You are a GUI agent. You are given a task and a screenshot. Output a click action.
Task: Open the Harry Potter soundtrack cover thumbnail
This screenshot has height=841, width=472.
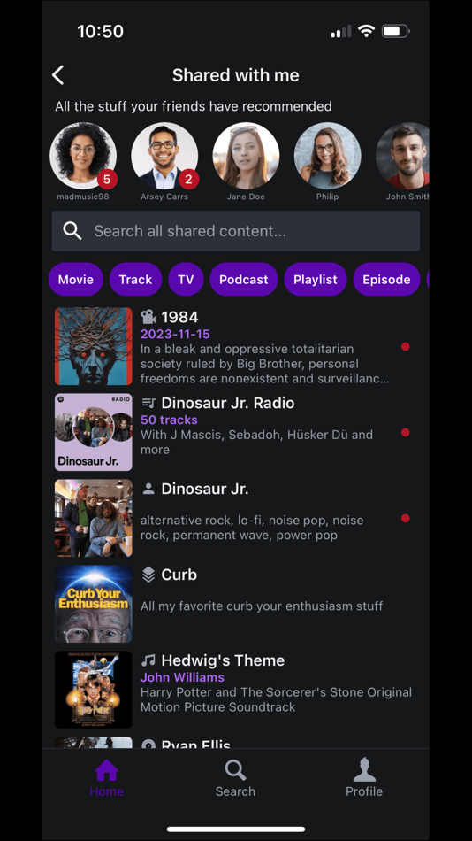[93, 690]
